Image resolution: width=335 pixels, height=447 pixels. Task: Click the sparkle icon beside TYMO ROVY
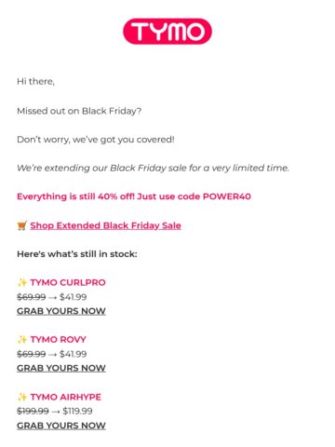(22, 339)
